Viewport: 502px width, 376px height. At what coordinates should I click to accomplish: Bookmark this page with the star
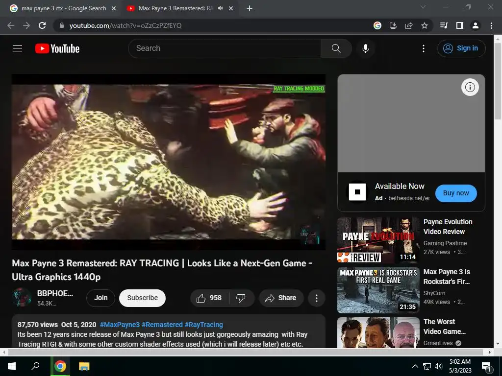[425, 25]
